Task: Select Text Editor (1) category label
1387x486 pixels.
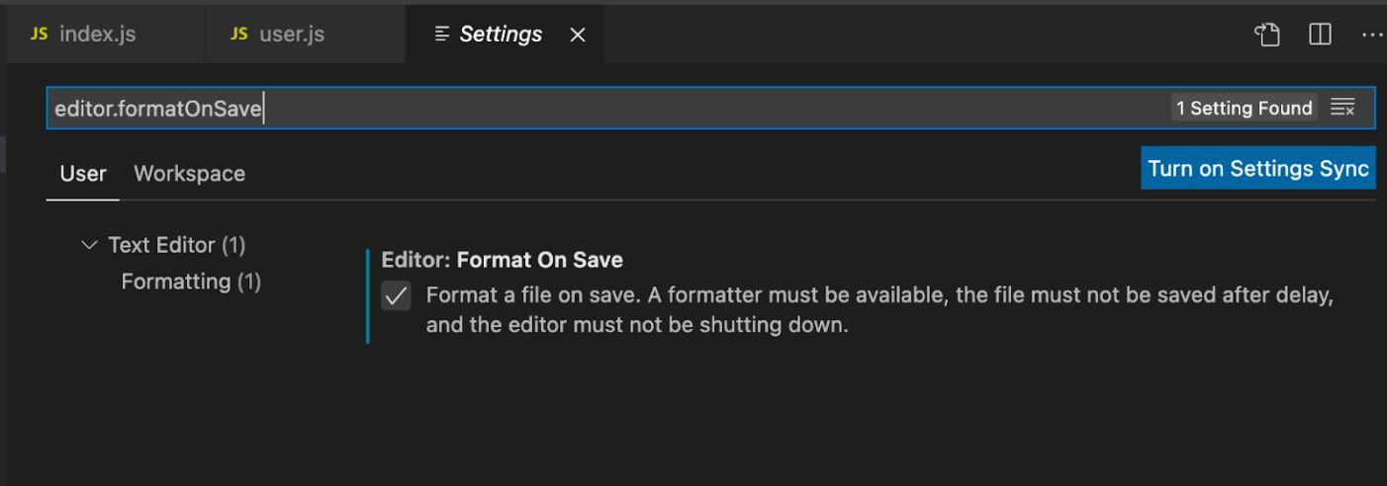Action: click(x=176, y=244)
